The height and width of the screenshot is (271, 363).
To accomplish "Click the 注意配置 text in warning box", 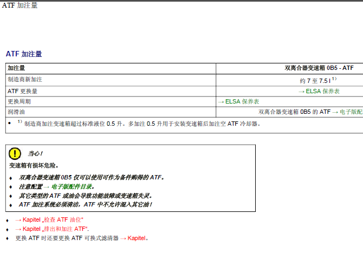I will click(30, 186).
